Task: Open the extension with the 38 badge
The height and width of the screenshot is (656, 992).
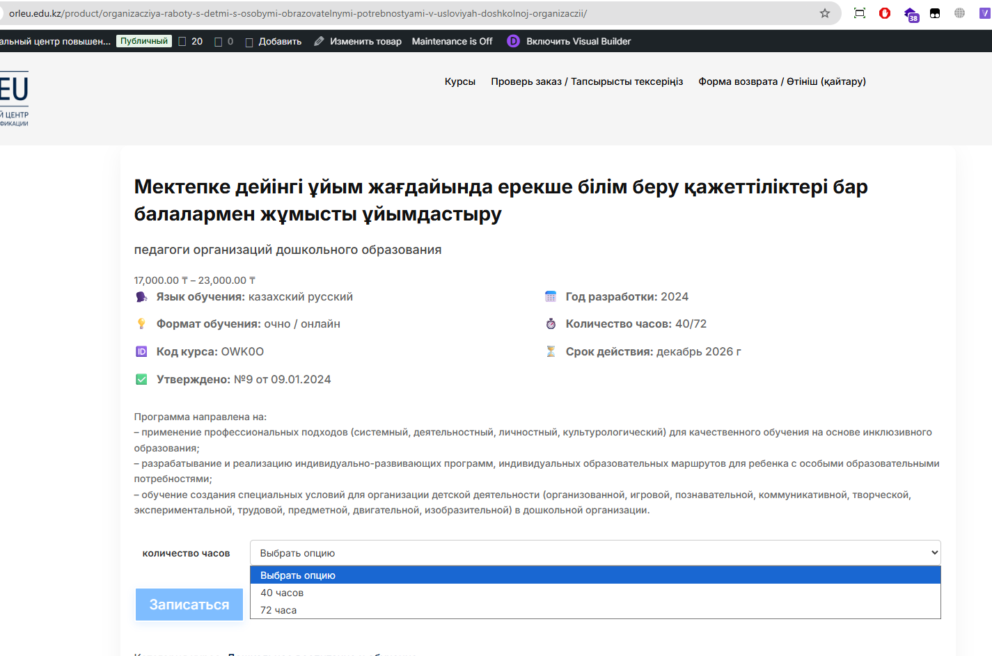Action: tap(911, 14)
